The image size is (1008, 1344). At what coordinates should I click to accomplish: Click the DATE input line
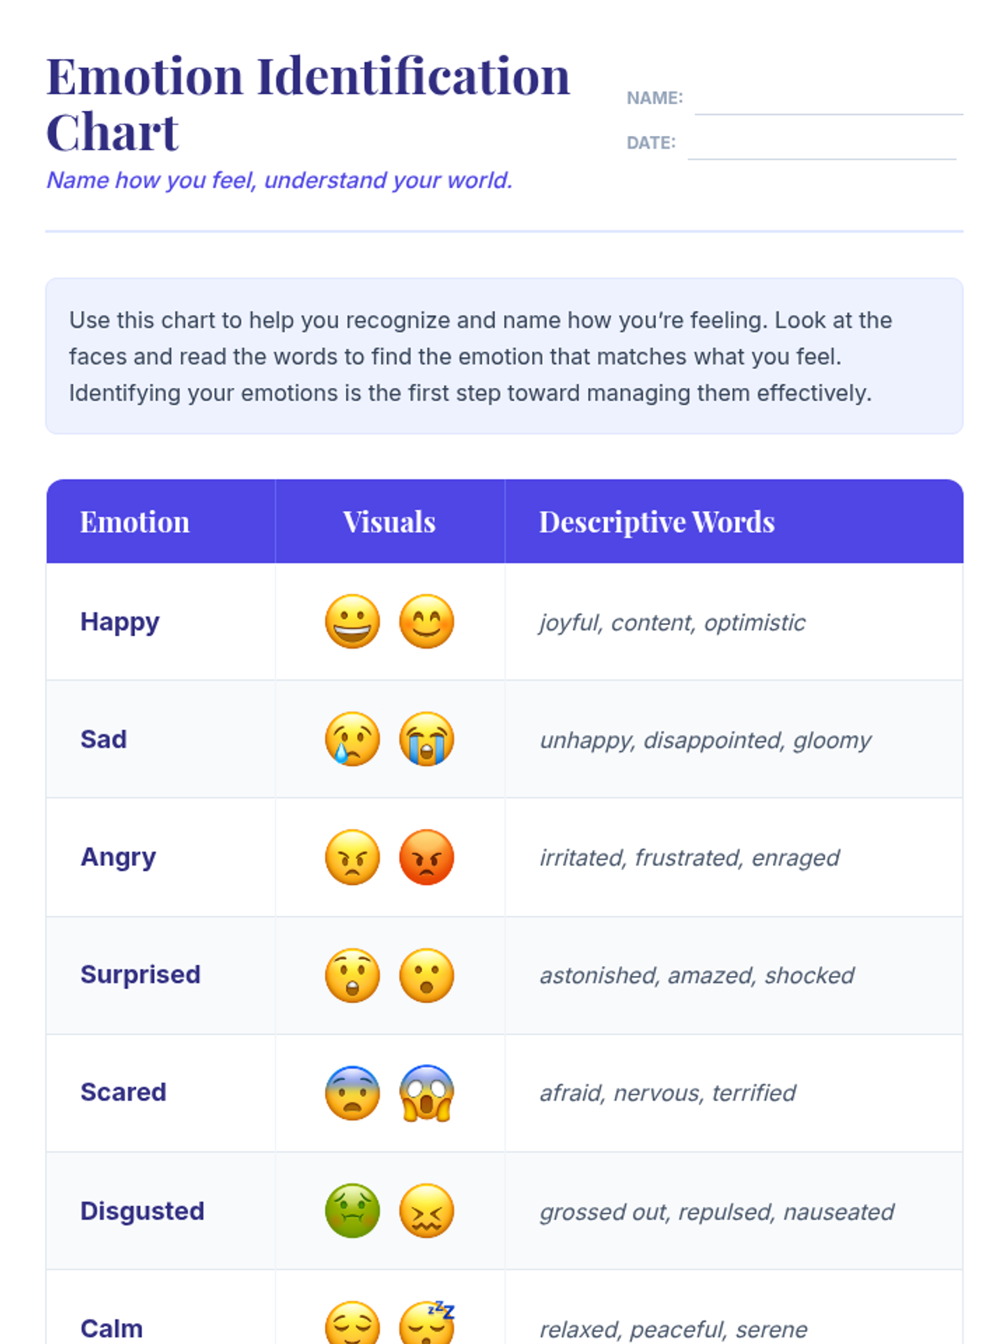(822, 145)
